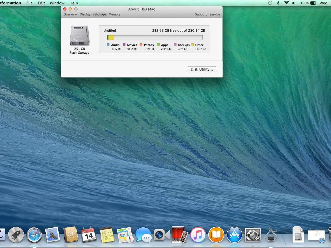Viewport: 331px width, 248px height.
Task: Launch Safari from the Dock
Action: click(x=34, y=235)
